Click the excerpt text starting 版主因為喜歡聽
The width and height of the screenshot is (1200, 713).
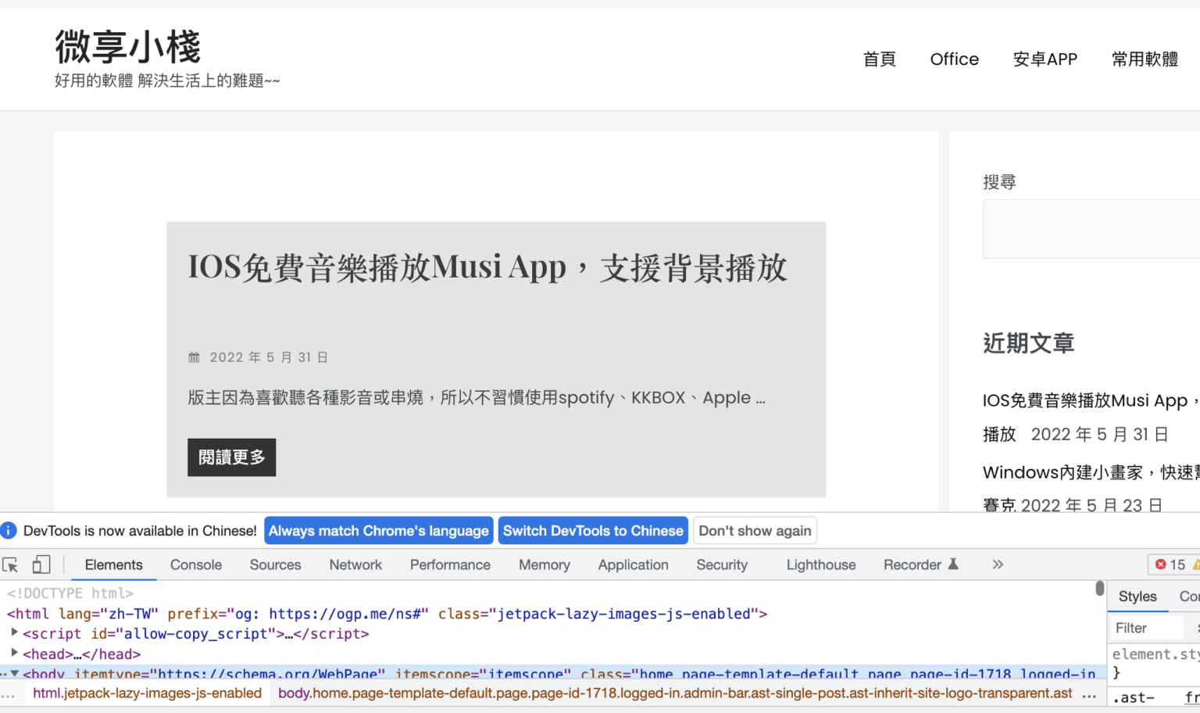coord(477,397)
